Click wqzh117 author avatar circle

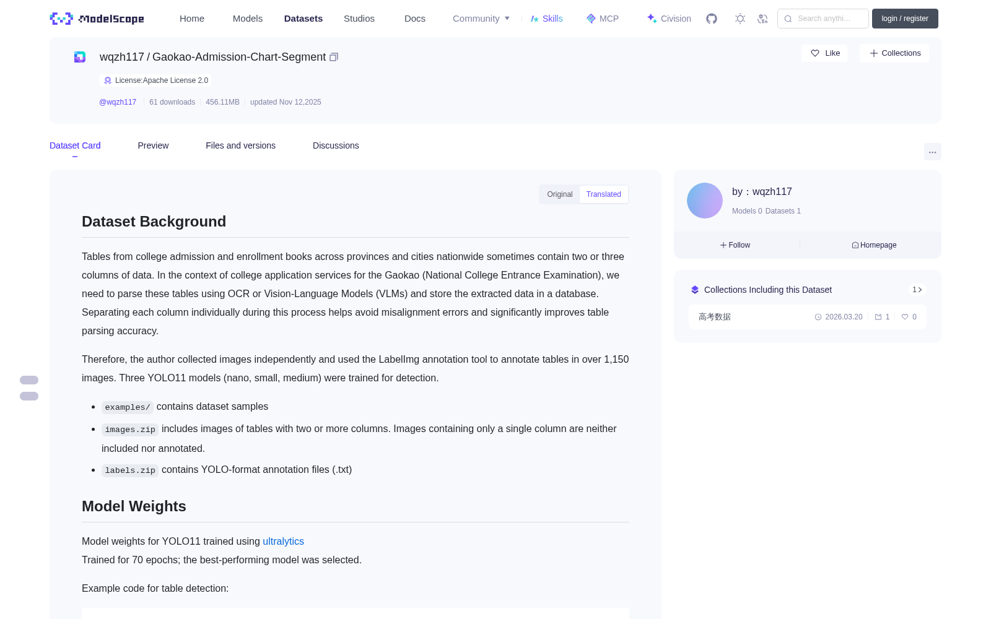[x=705, y=201]
